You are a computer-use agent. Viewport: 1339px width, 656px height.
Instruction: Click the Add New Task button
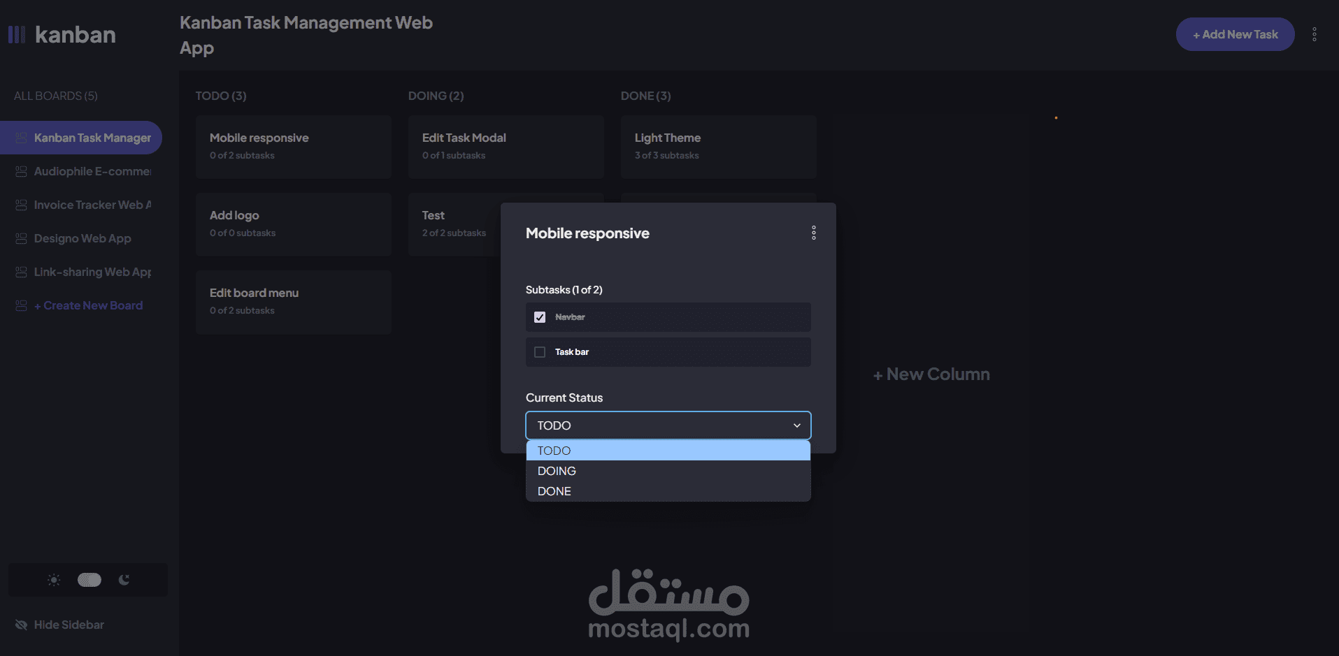[x=1235, y=34]
